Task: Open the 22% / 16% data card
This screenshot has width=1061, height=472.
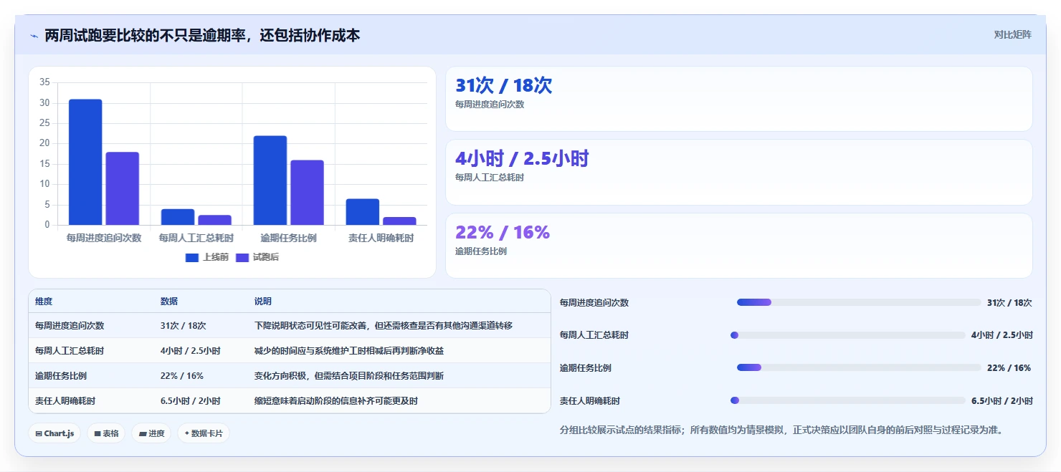Action: [x=739, y=246]
